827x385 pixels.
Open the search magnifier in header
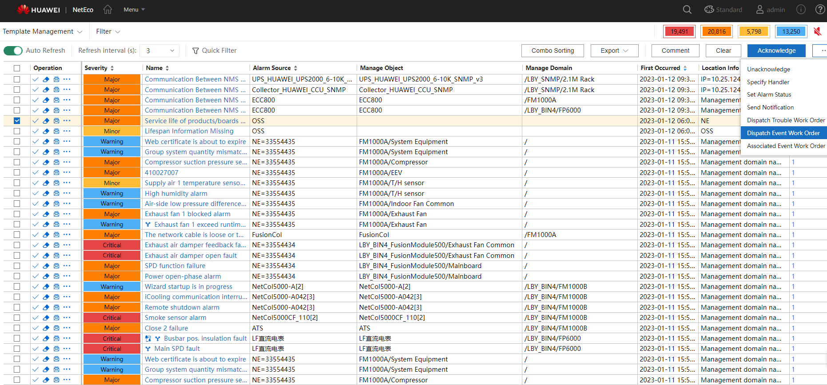[687, 9]
